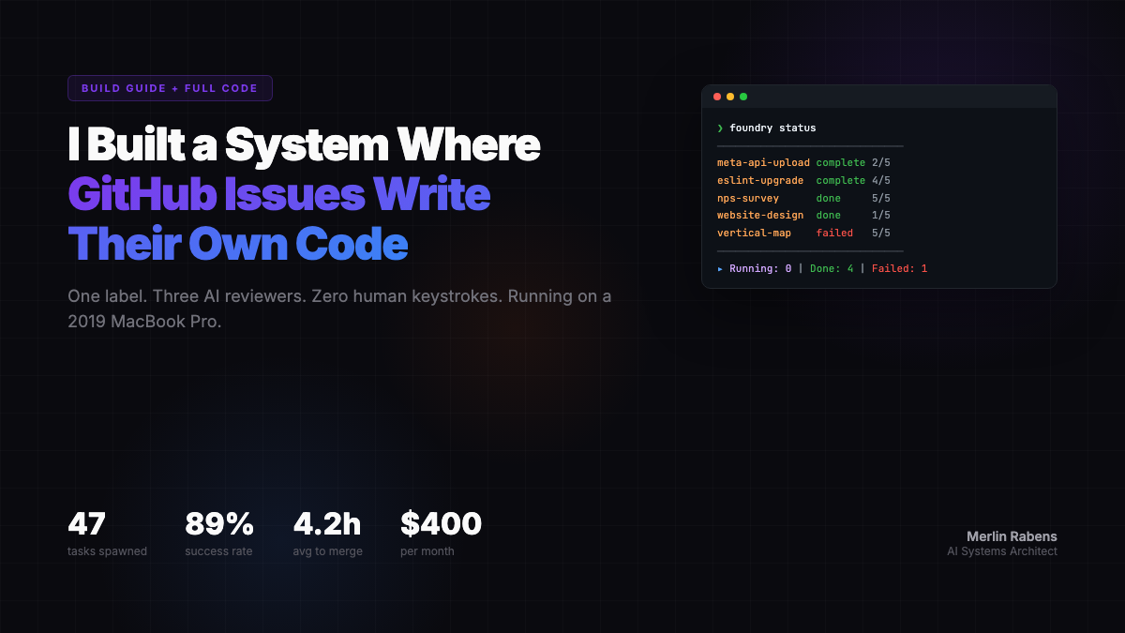Click the red 'Failed: 1' summary text
1125x633 pixels.
click(x=900, y=269)
